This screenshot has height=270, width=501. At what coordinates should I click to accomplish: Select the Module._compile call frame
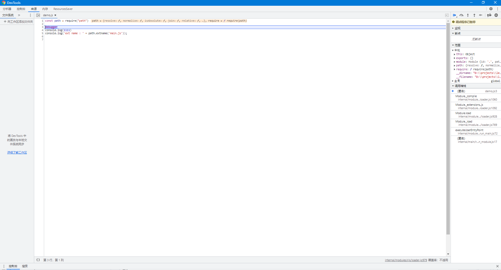(x=476, y=98)
